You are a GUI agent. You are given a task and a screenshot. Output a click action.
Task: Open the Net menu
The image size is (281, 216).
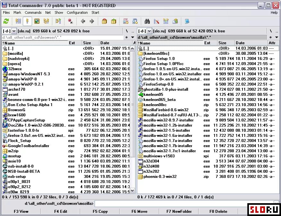tap(48, 12)
